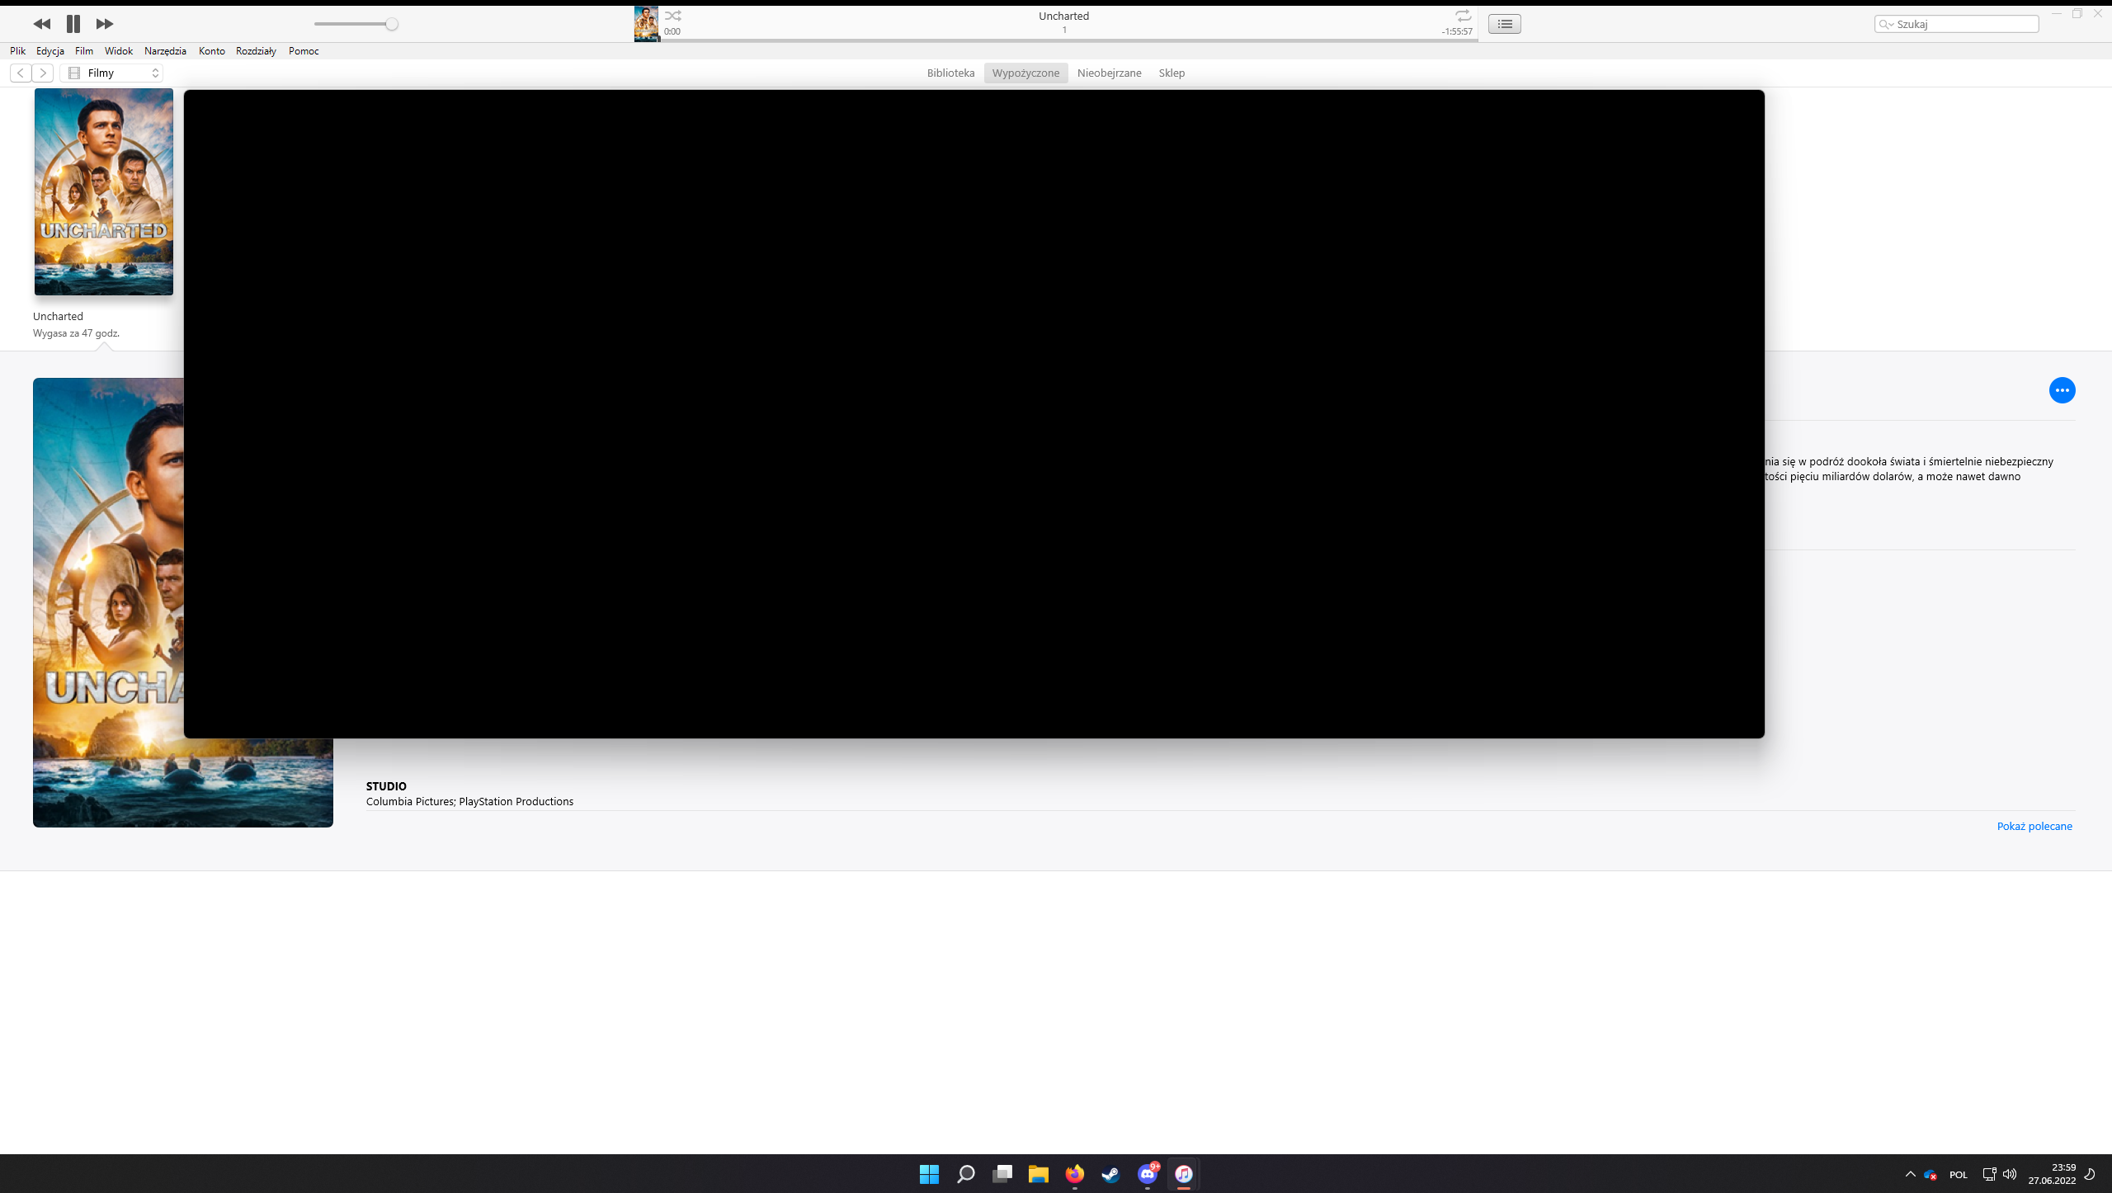Viewport: 2112px width, 1193px height.
Task: Open the blue more options button
Action: [x=2062, y=390]
